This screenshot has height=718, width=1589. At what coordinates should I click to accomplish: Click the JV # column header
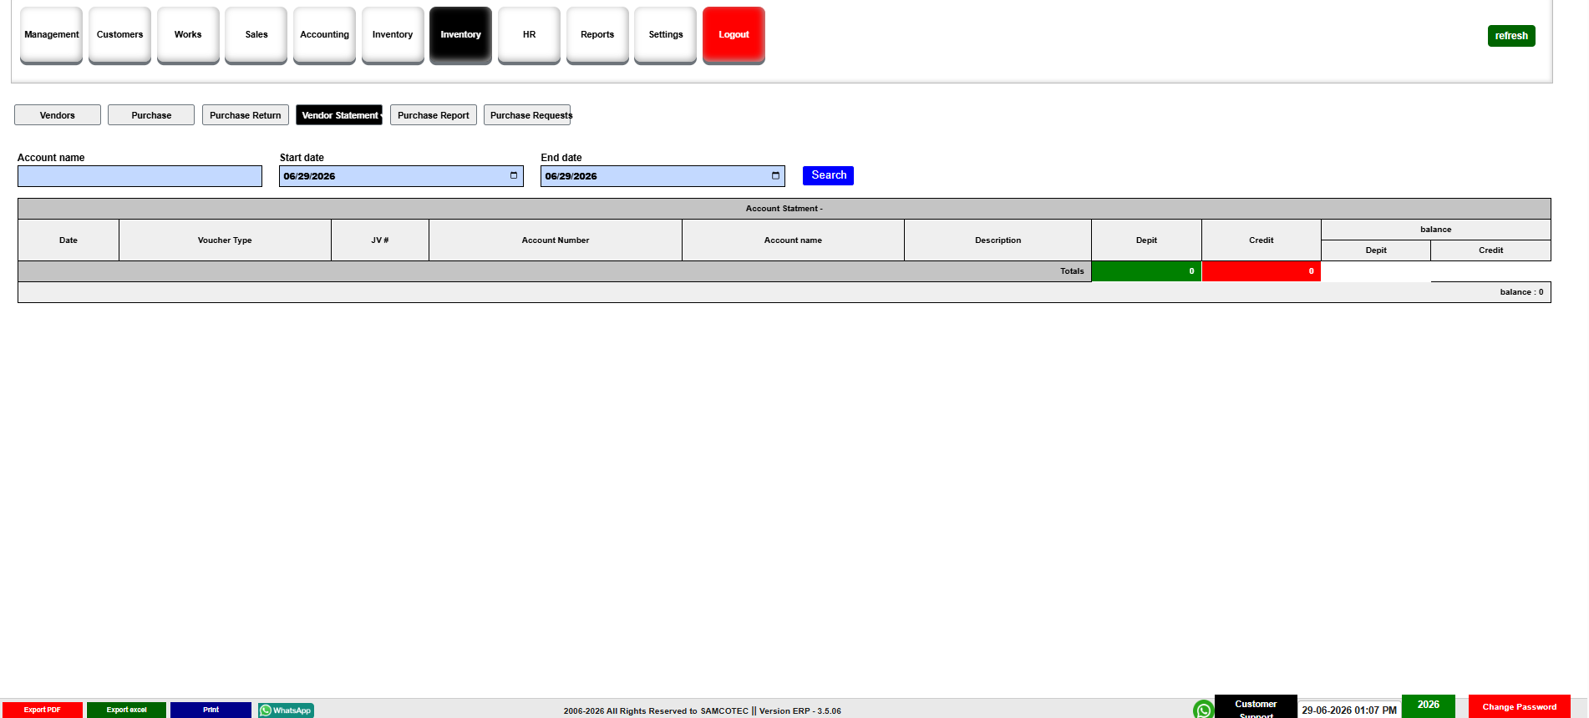coord(380,240)
